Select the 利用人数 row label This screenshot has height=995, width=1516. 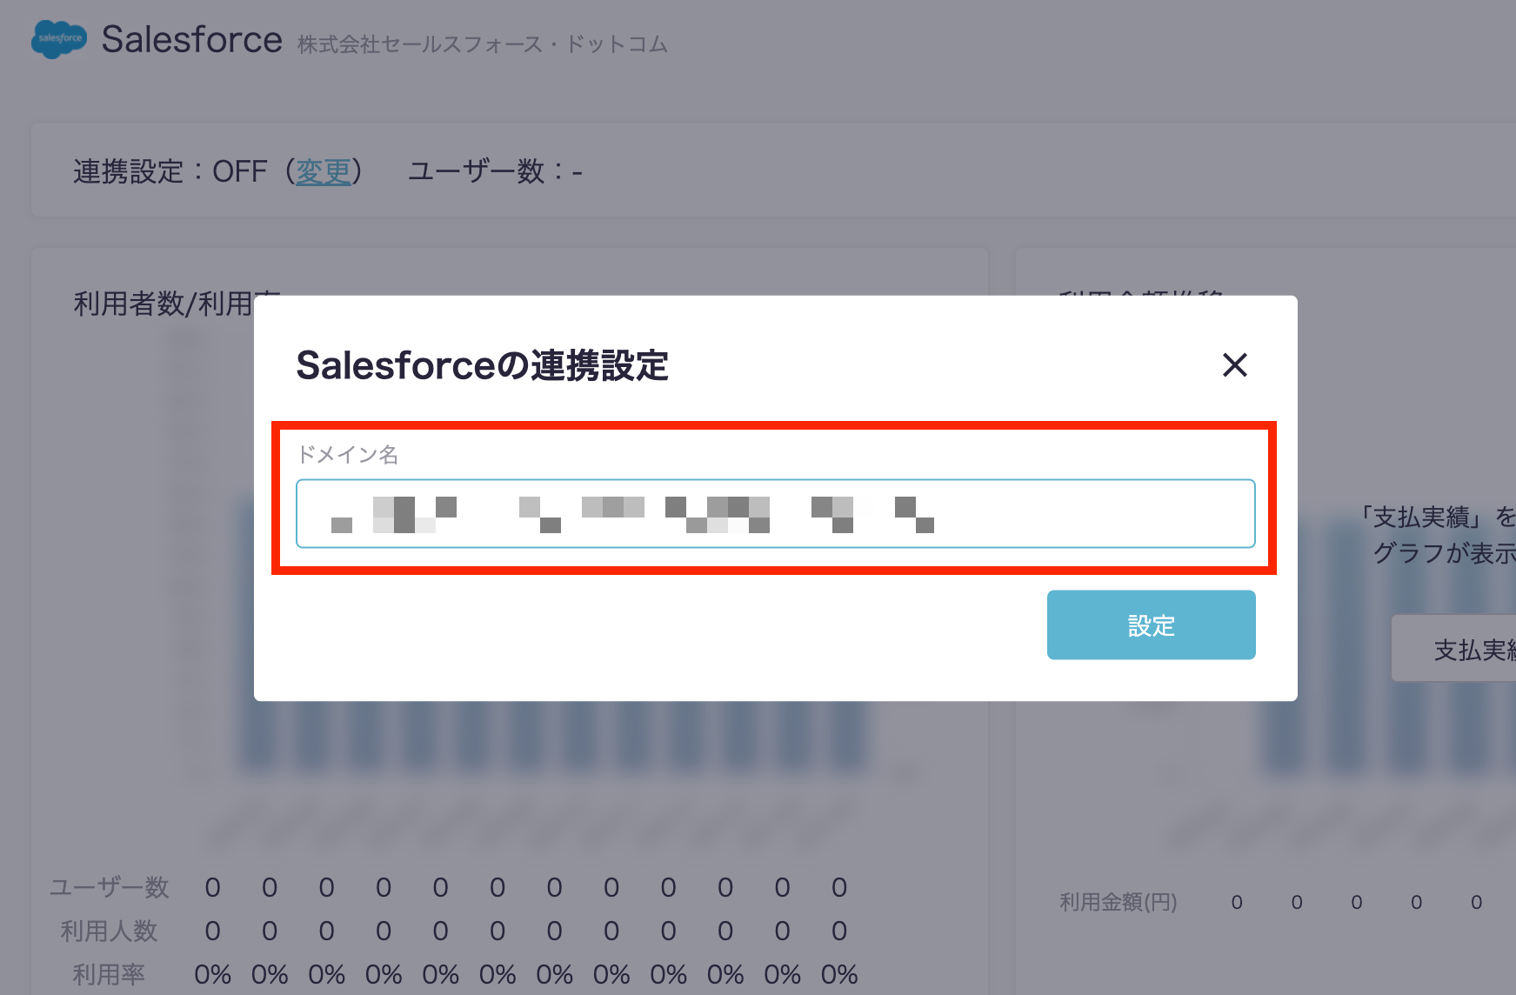[x=109, y=931]
